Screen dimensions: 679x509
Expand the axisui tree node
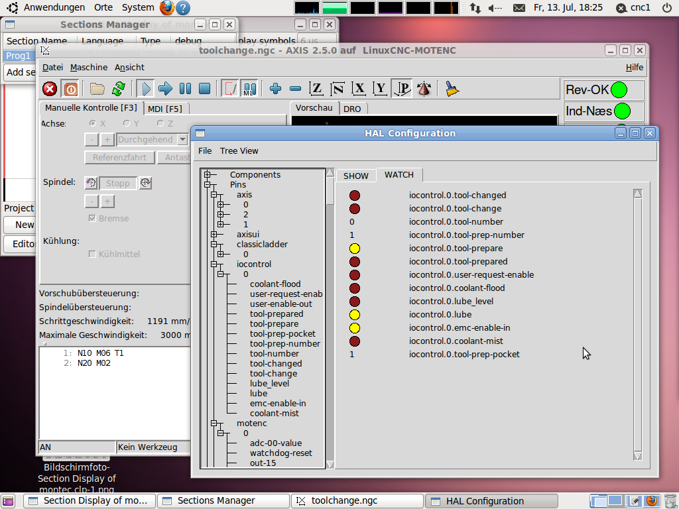click(214, 234)
